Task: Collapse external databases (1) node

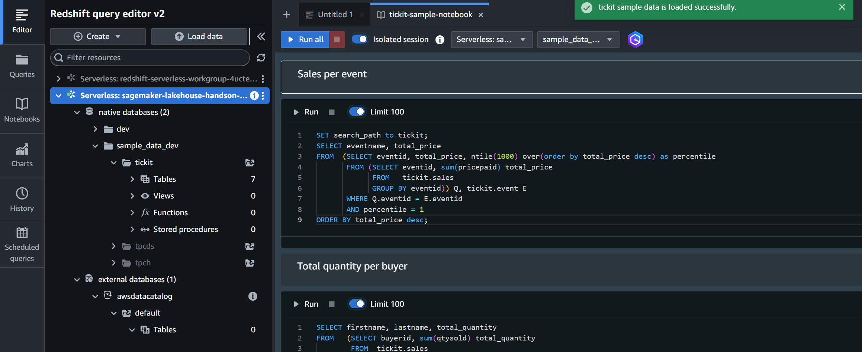Action: (77, 280)
